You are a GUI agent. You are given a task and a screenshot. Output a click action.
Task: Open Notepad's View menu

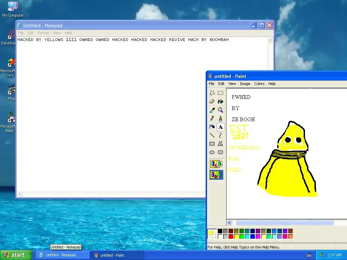(57, 33)
